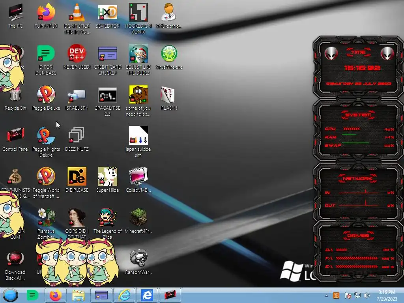Open the dog icon 'some of you need to ac...'

click(138, 101)
